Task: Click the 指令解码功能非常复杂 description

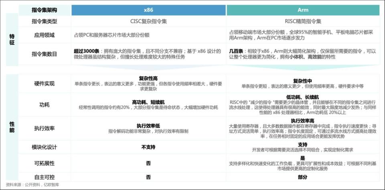Action: pos(148,131)
